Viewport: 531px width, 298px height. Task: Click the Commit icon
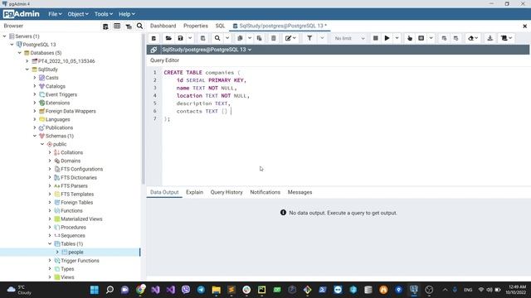(444, 38)
